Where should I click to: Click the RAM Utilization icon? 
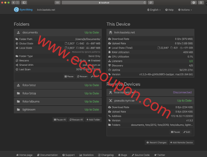click(109, 52)
